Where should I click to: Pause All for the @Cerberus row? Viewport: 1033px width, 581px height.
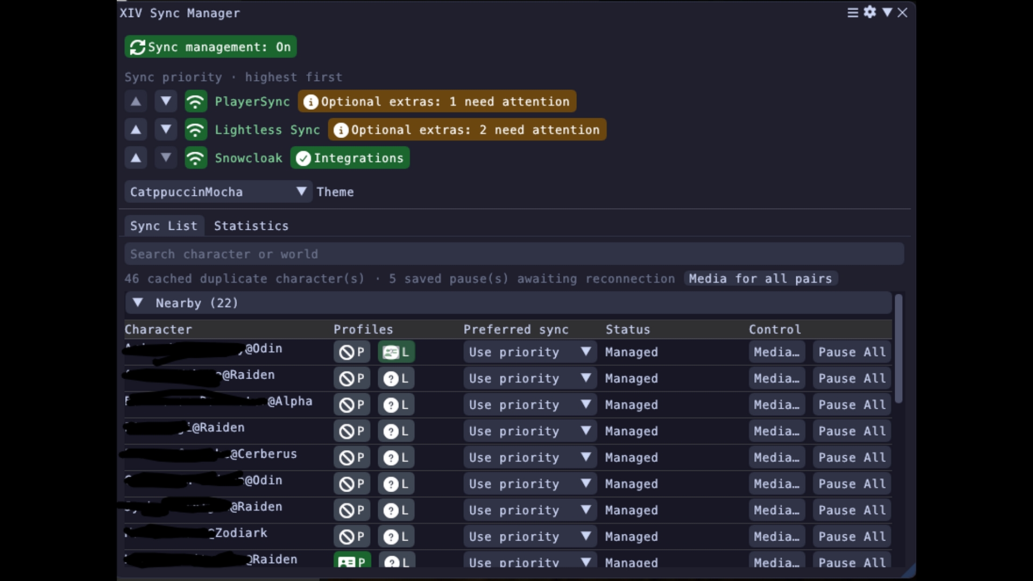[852, 457]
